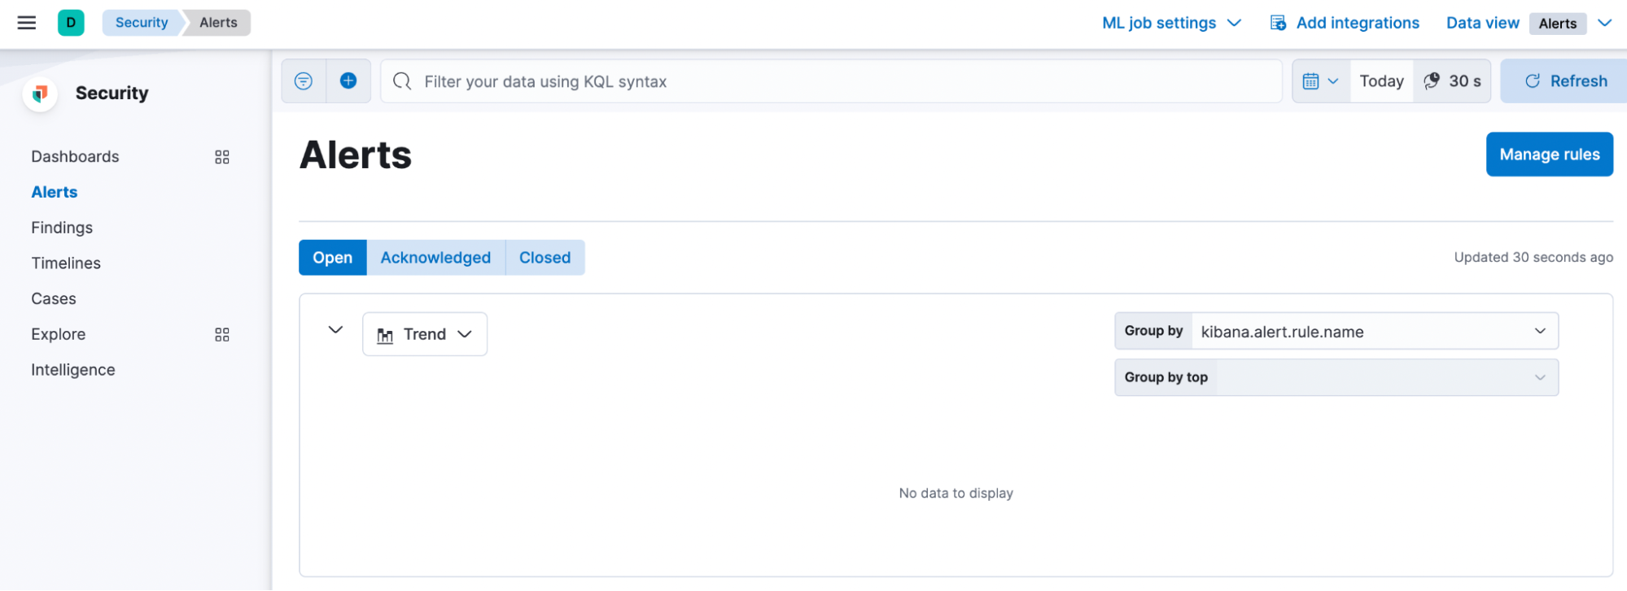Open Explore in the sidebar
Screen dimensions: 1627x591
pyautogui.click(x=59, y=335)
